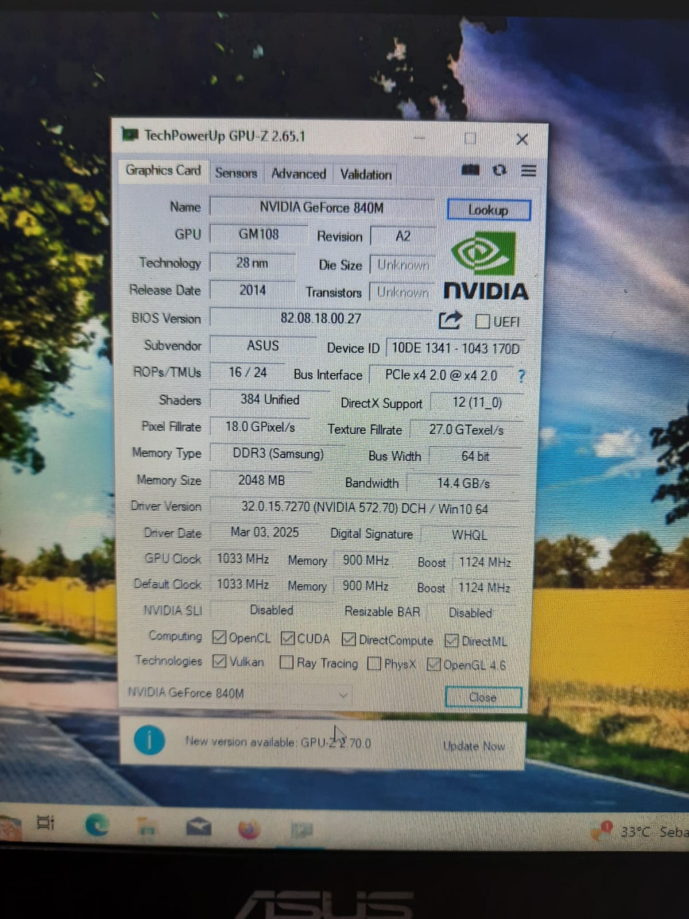Toggle the OpenCL checkbox
689x919 pixels.
click(x=219, y=637)
